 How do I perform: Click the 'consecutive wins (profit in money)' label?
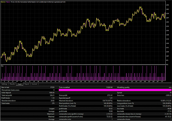(71, 114)
